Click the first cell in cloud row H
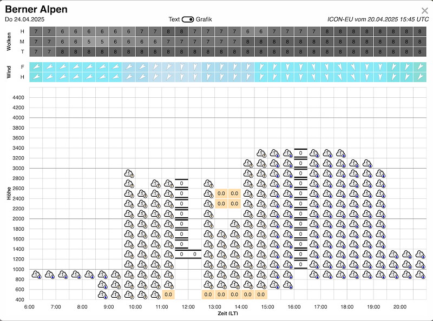Viewport: 433px width, 321px height. tap(36, 32)
